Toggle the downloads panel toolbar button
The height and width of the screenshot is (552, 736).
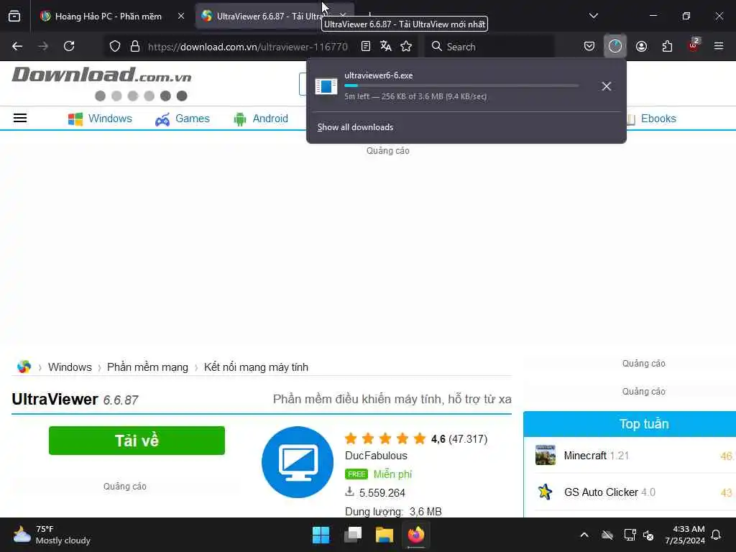[615, 46]
